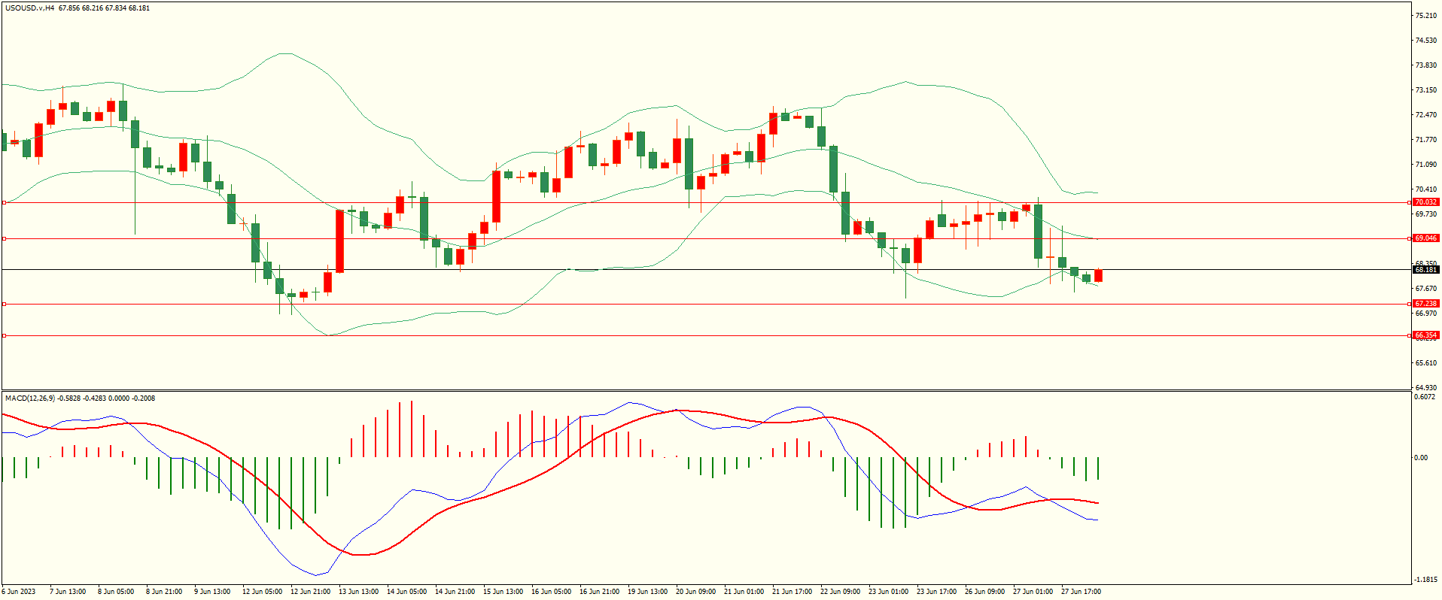Click the USOUSD.v,H4 symbol label

[29, 8]
